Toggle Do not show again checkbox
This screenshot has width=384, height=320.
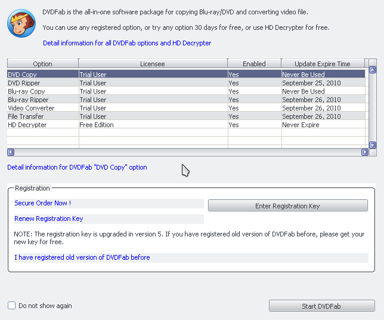click(11, 306)
